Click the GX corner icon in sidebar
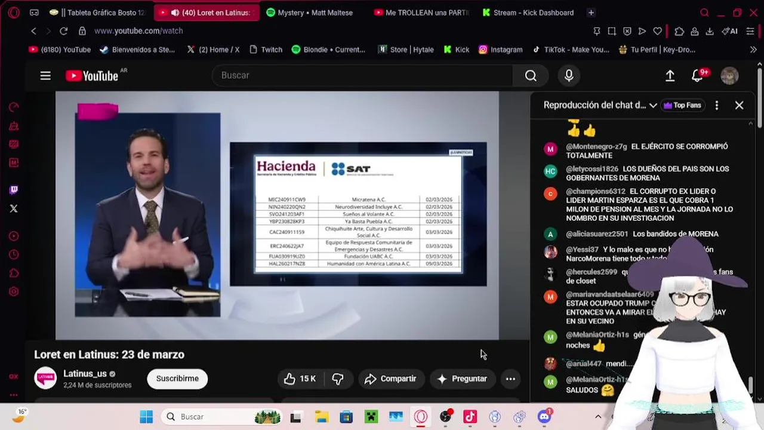 pyautogui.click(x=14, y=376)
